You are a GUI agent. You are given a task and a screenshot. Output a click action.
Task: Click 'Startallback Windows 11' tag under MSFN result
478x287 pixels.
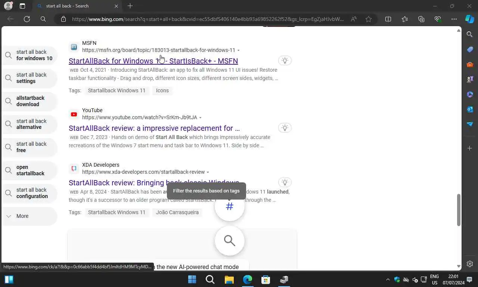click(x=117, y=90)
